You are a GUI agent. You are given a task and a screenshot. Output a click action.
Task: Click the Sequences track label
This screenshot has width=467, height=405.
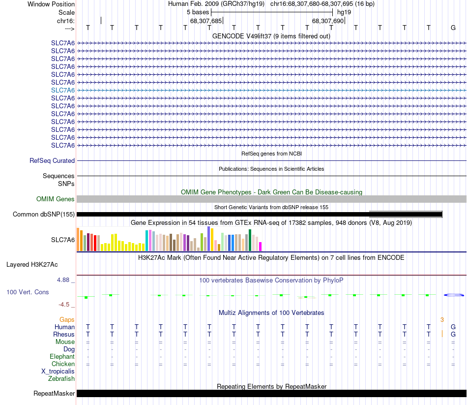[x=58, y=176]
